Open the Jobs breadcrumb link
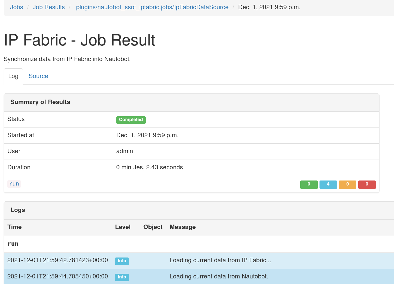Image resolution: width=394 pixels, height=284 pixels. coord(16,7)
